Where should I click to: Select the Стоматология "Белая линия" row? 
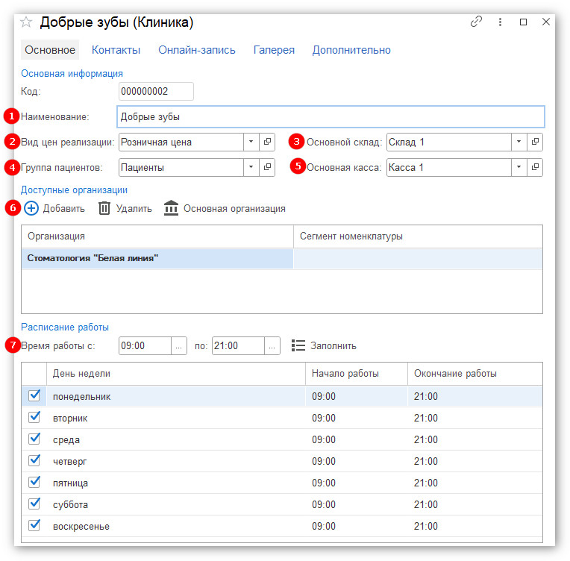[x=282, y=259]
